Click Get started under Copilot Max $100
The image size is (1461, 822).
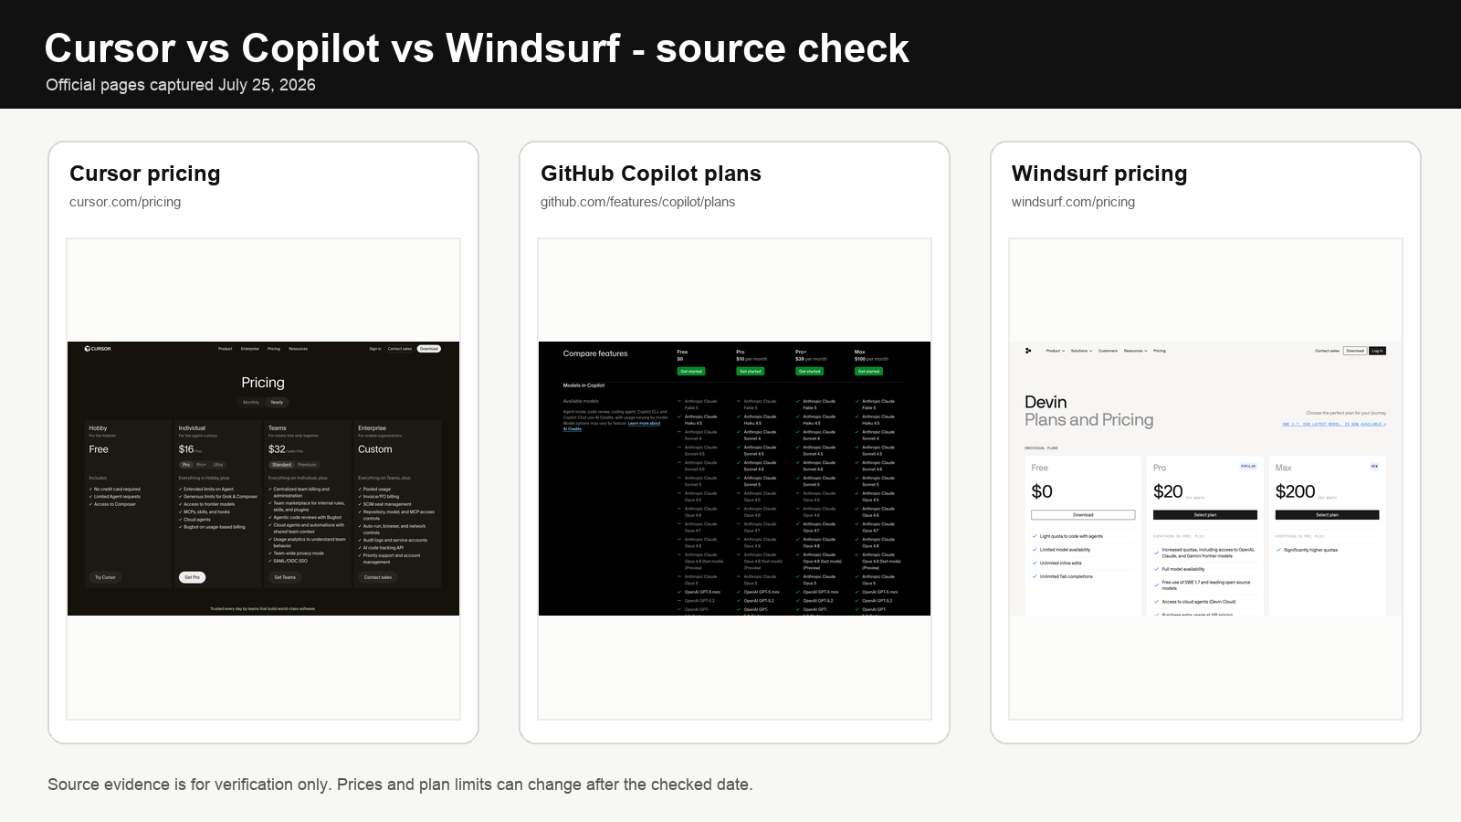tap(868, 372)
